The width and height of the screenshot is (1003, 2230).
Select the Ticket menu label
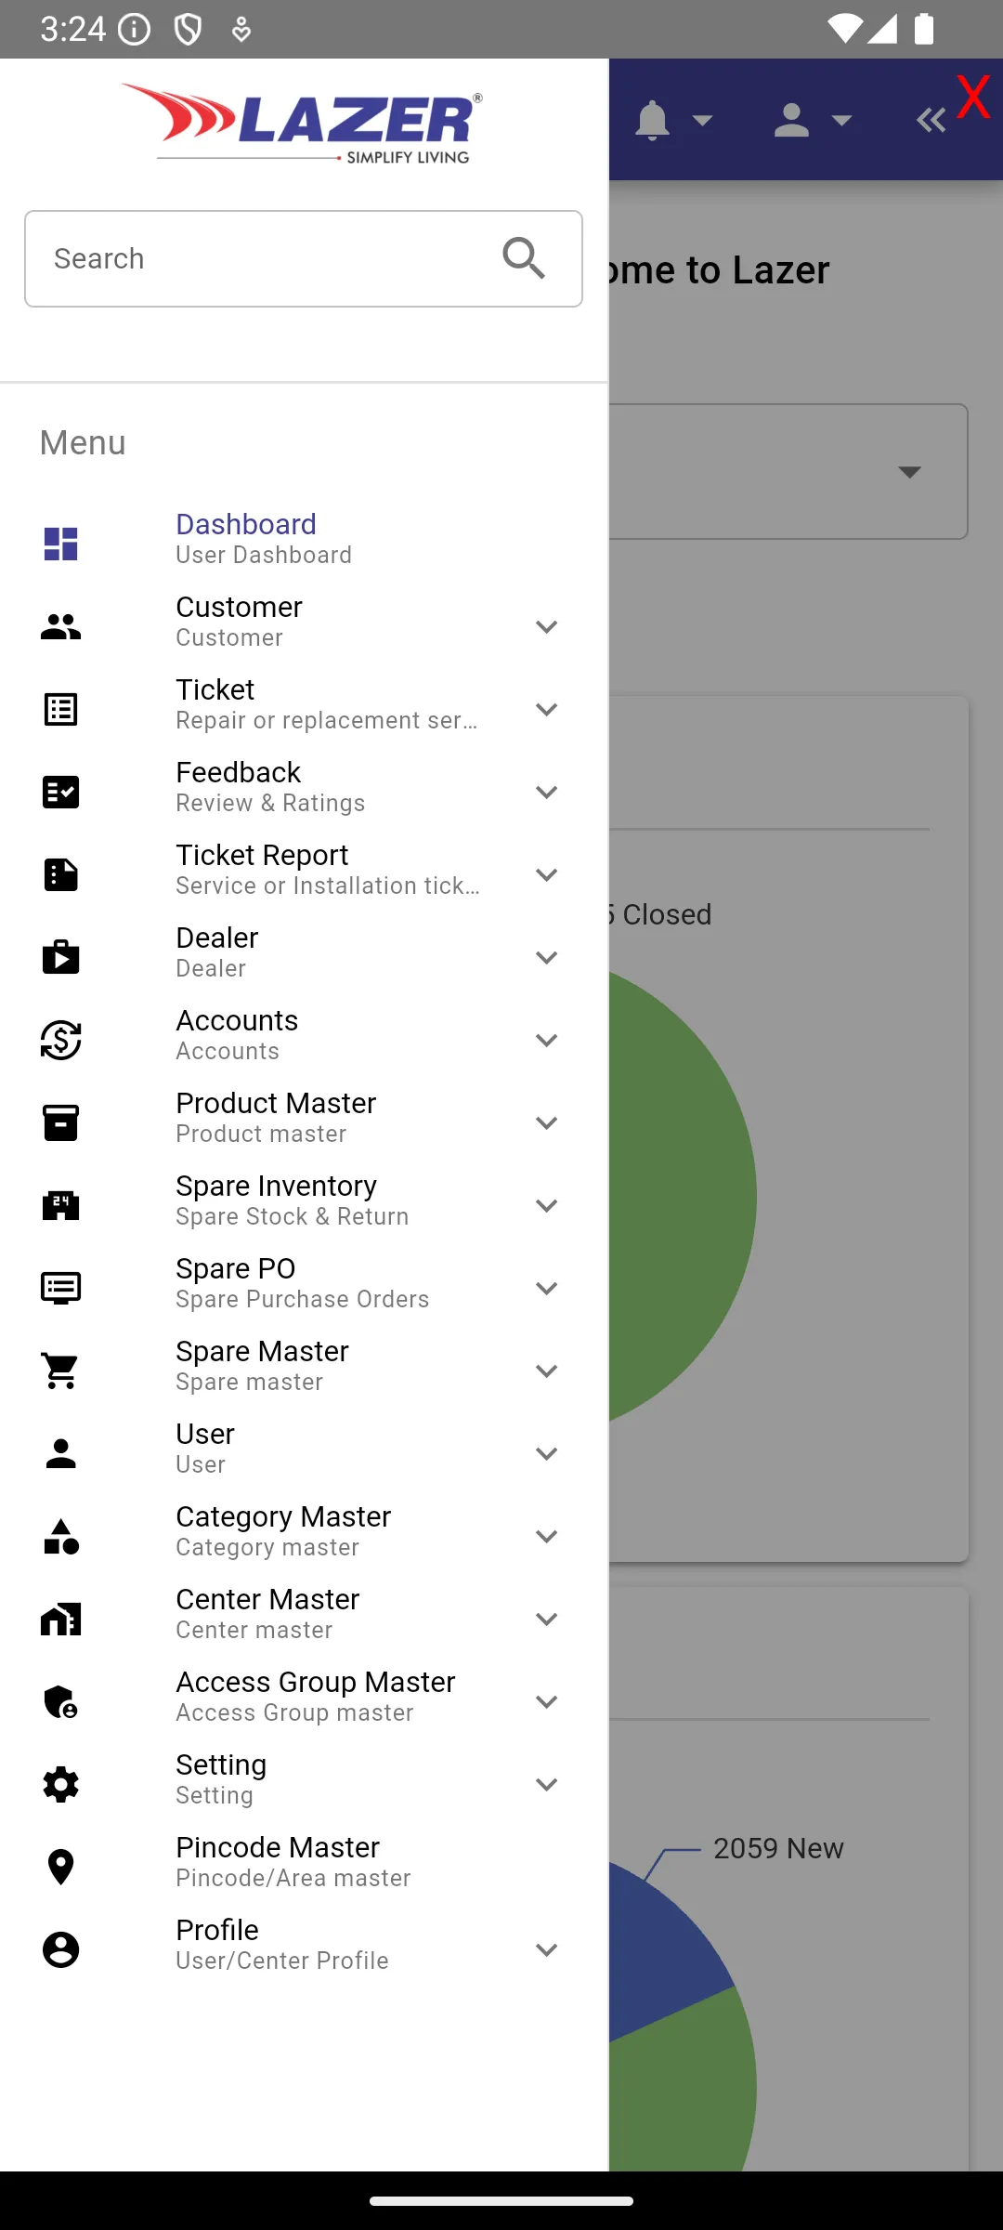pyautogui.click(x=215, y=689)
